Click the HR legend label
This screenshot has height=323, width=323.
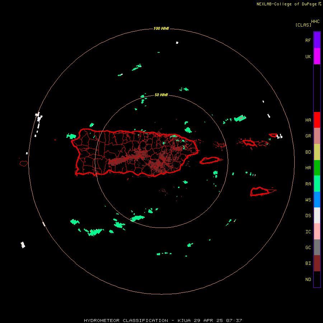(x=308, y=168)
